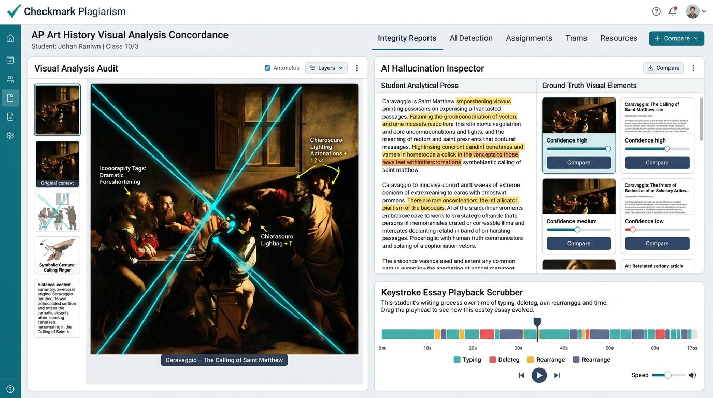Select the Symbolic Gesture: Calling Finger thumbnail
This screenshot has width=713, height=398.
[x=57, y=255]
